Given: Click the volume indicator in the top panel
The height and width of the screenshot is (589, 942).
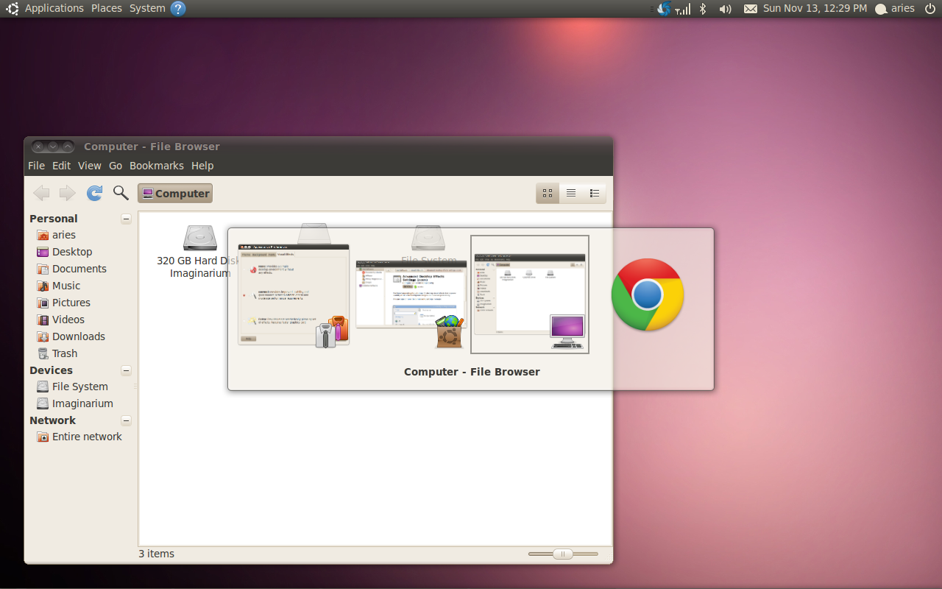Looking at the screenshot, I should click(725, 8).
